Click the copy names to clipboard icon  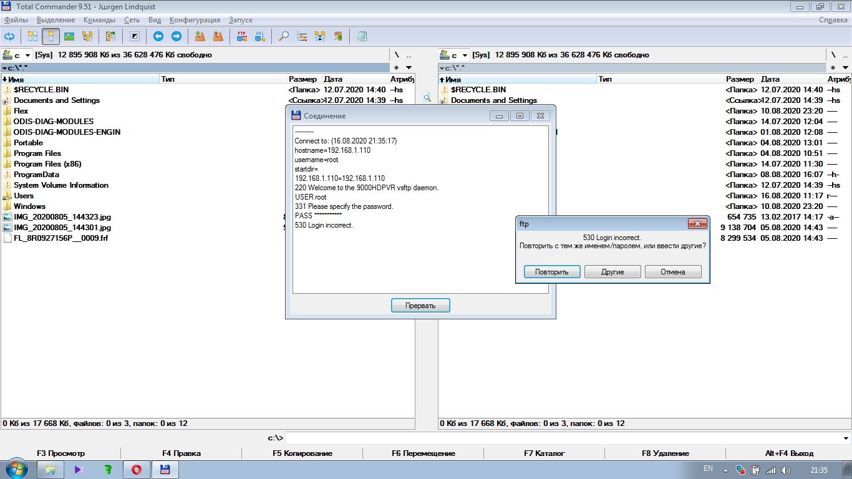pyautogui.click(x=338, y=36)
